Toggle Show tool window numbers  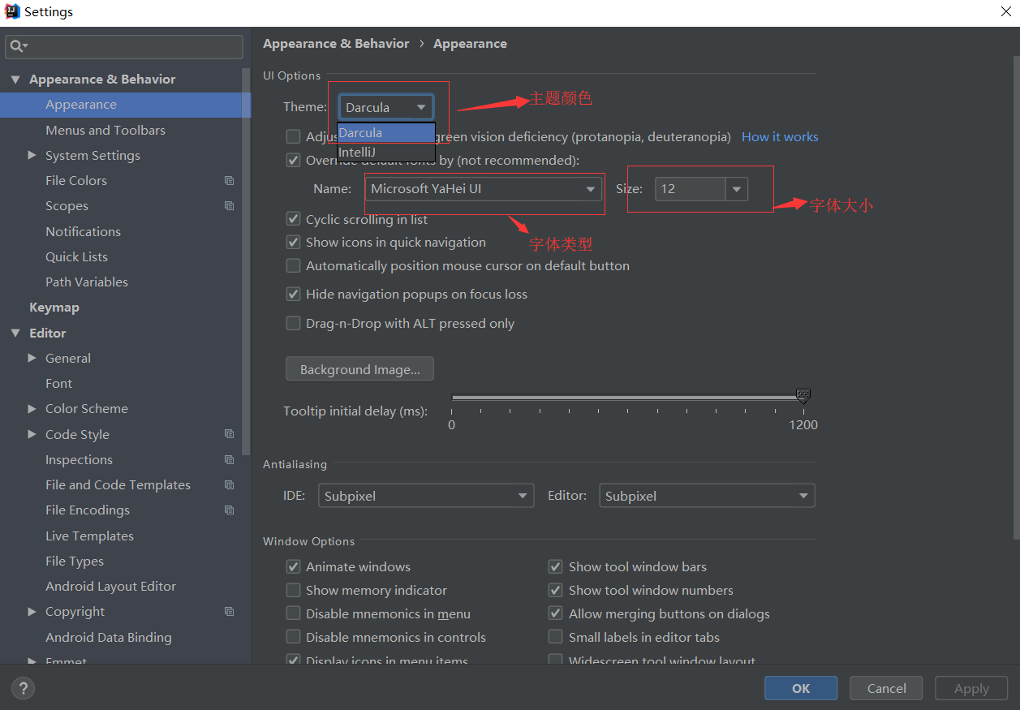[x=556, y=590]
